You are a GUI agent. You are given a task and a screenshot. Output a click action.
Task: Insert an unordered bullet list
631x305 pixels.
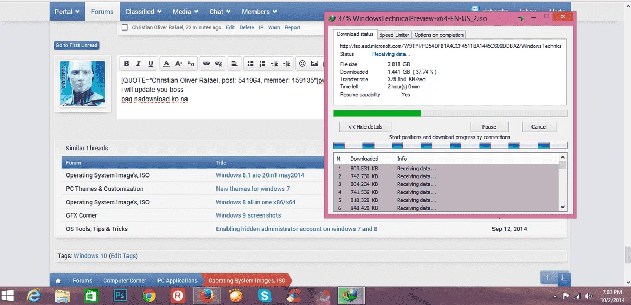click(250, 64)
